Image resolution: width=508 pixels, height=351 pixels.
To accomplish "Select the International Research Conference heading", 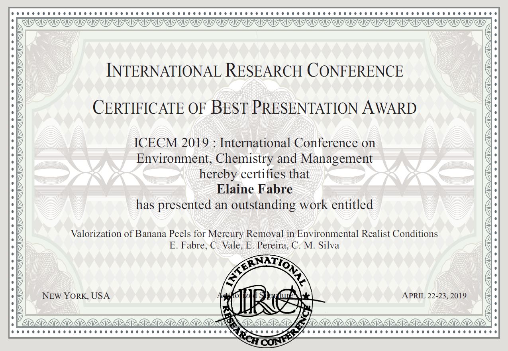I will coord(255,71).
